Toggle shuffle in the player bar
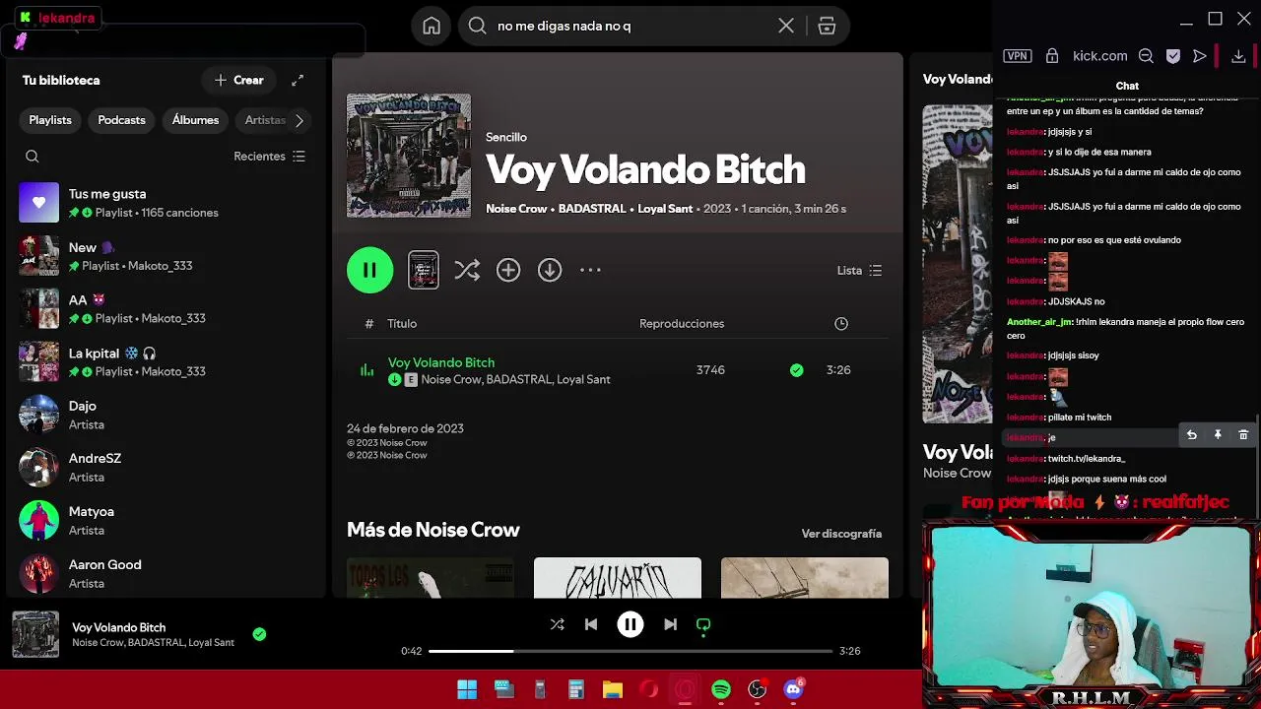 [557, 624]
